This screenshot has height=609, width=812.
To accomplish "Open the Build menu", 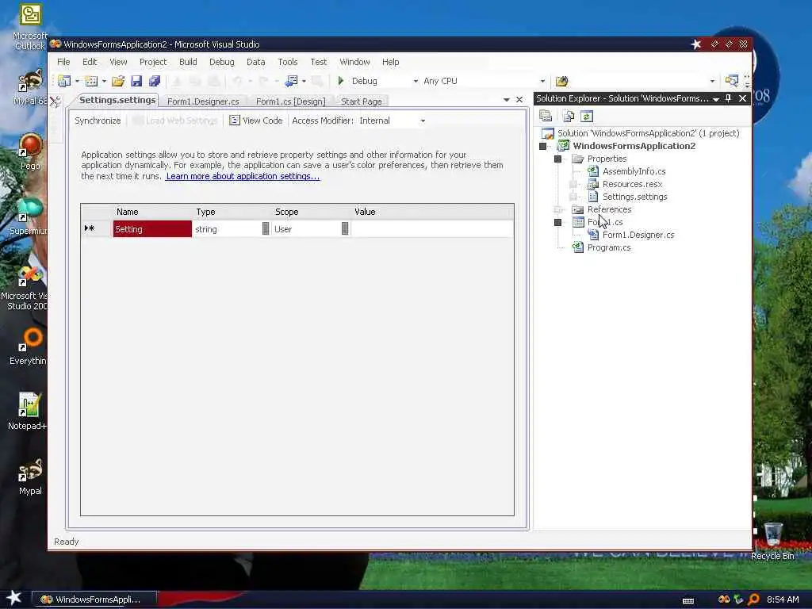I will tap(188, 62).
